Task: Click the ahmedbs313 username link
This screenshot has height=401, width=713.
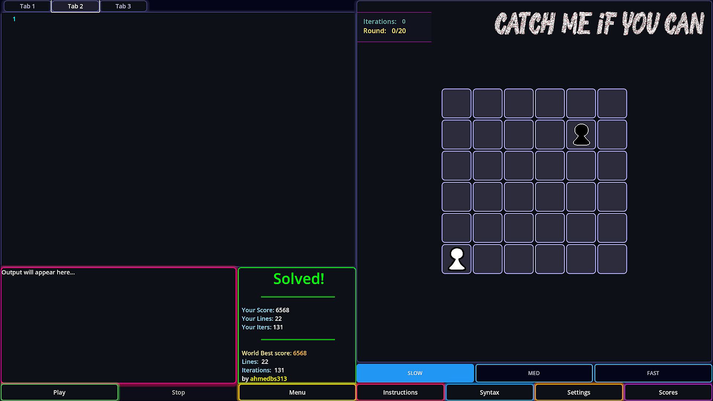Action: point(268,379)
